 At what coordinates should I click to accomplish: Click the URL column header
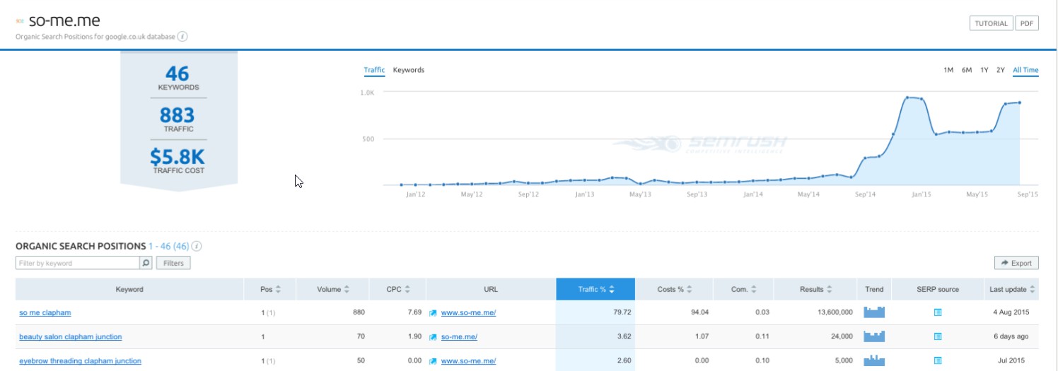[x=491, y=289]
